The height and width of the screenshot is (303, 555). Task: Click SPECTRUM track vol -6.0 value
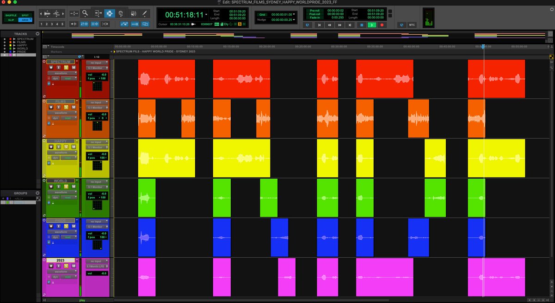104,74
